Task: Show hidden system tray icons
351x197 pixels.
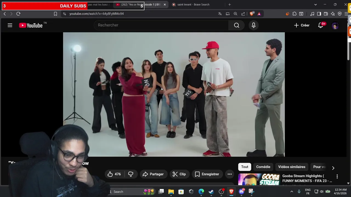Action: (291, 192)
